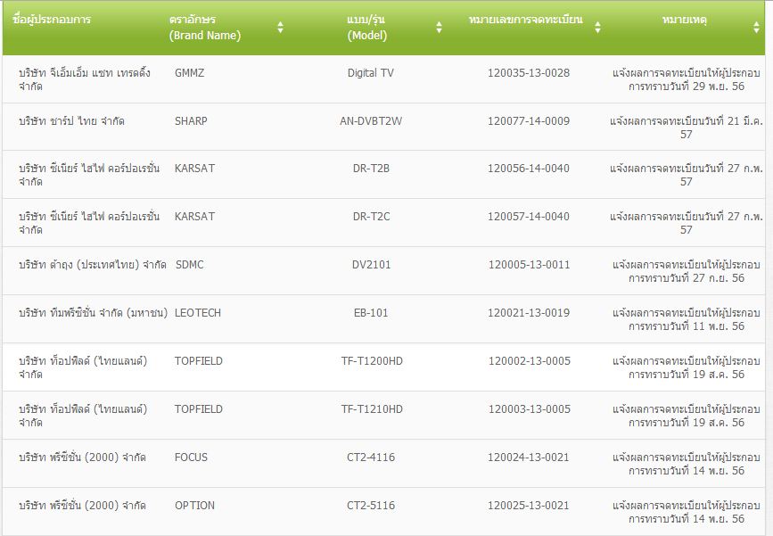Click the OPTION brand cell
773x536 pixels.
click(194, 506)
